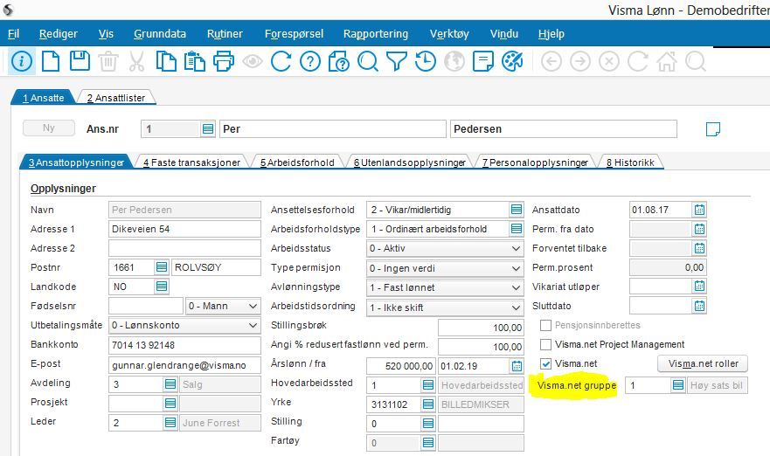Click the Adresse 1 input field
Viewport: 770px width, 456px height.
(184, 229)
